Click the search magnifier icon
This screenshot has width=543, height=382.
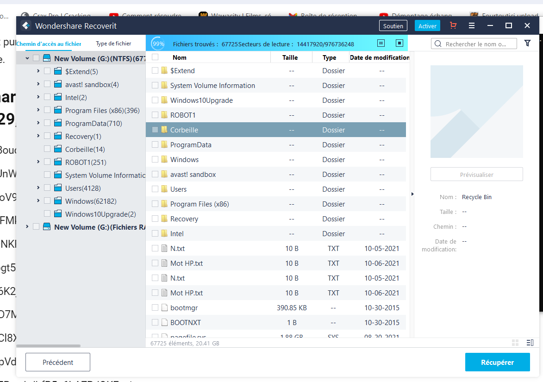point(438,44)
